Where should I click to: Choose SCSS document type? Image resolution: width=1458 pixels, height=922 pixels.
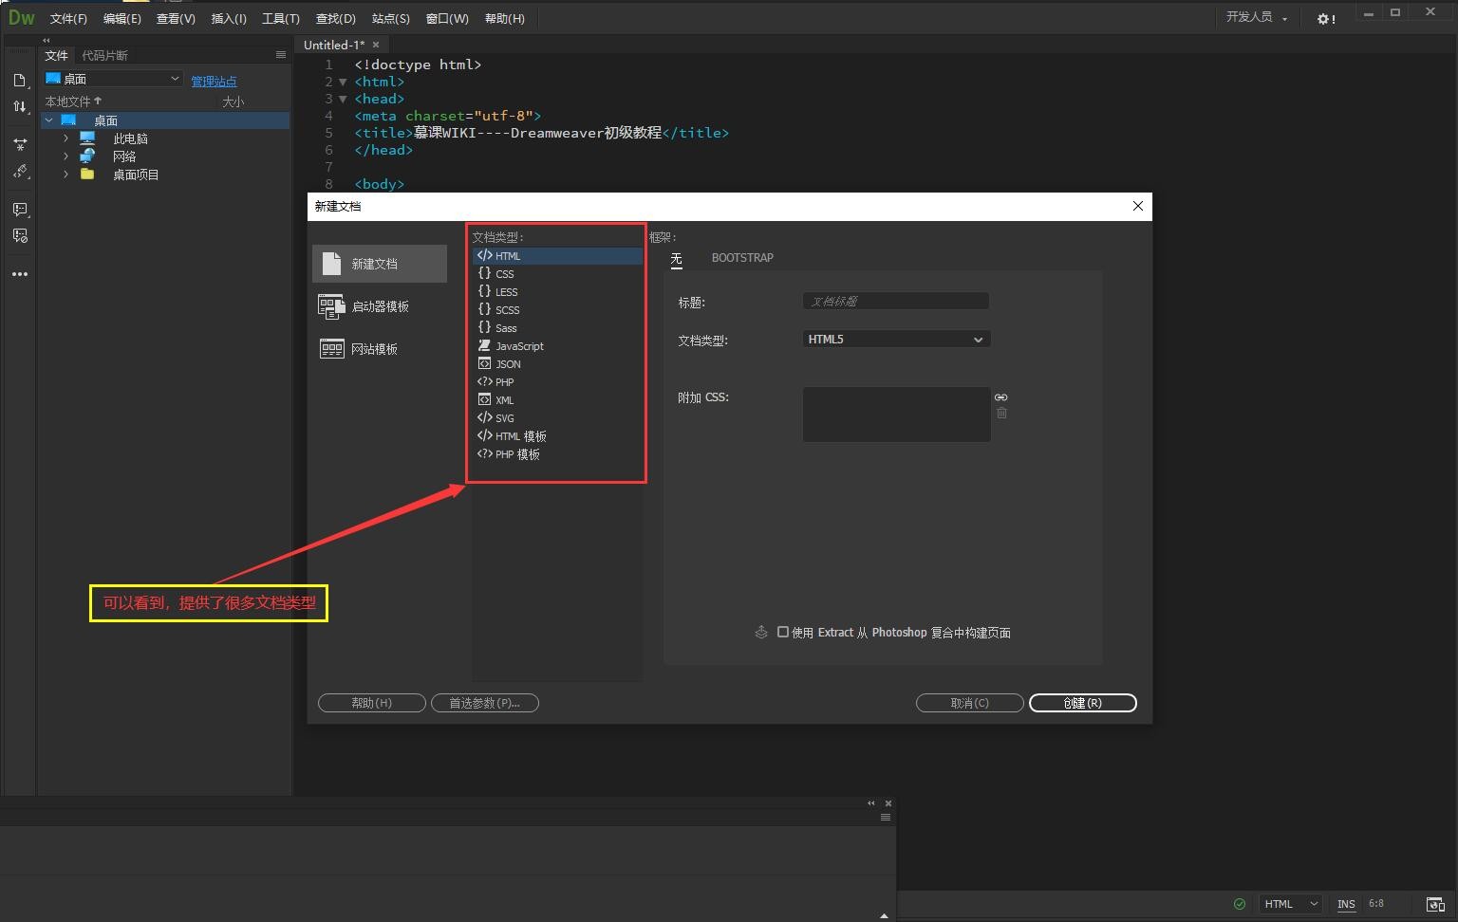pos(558,310)
